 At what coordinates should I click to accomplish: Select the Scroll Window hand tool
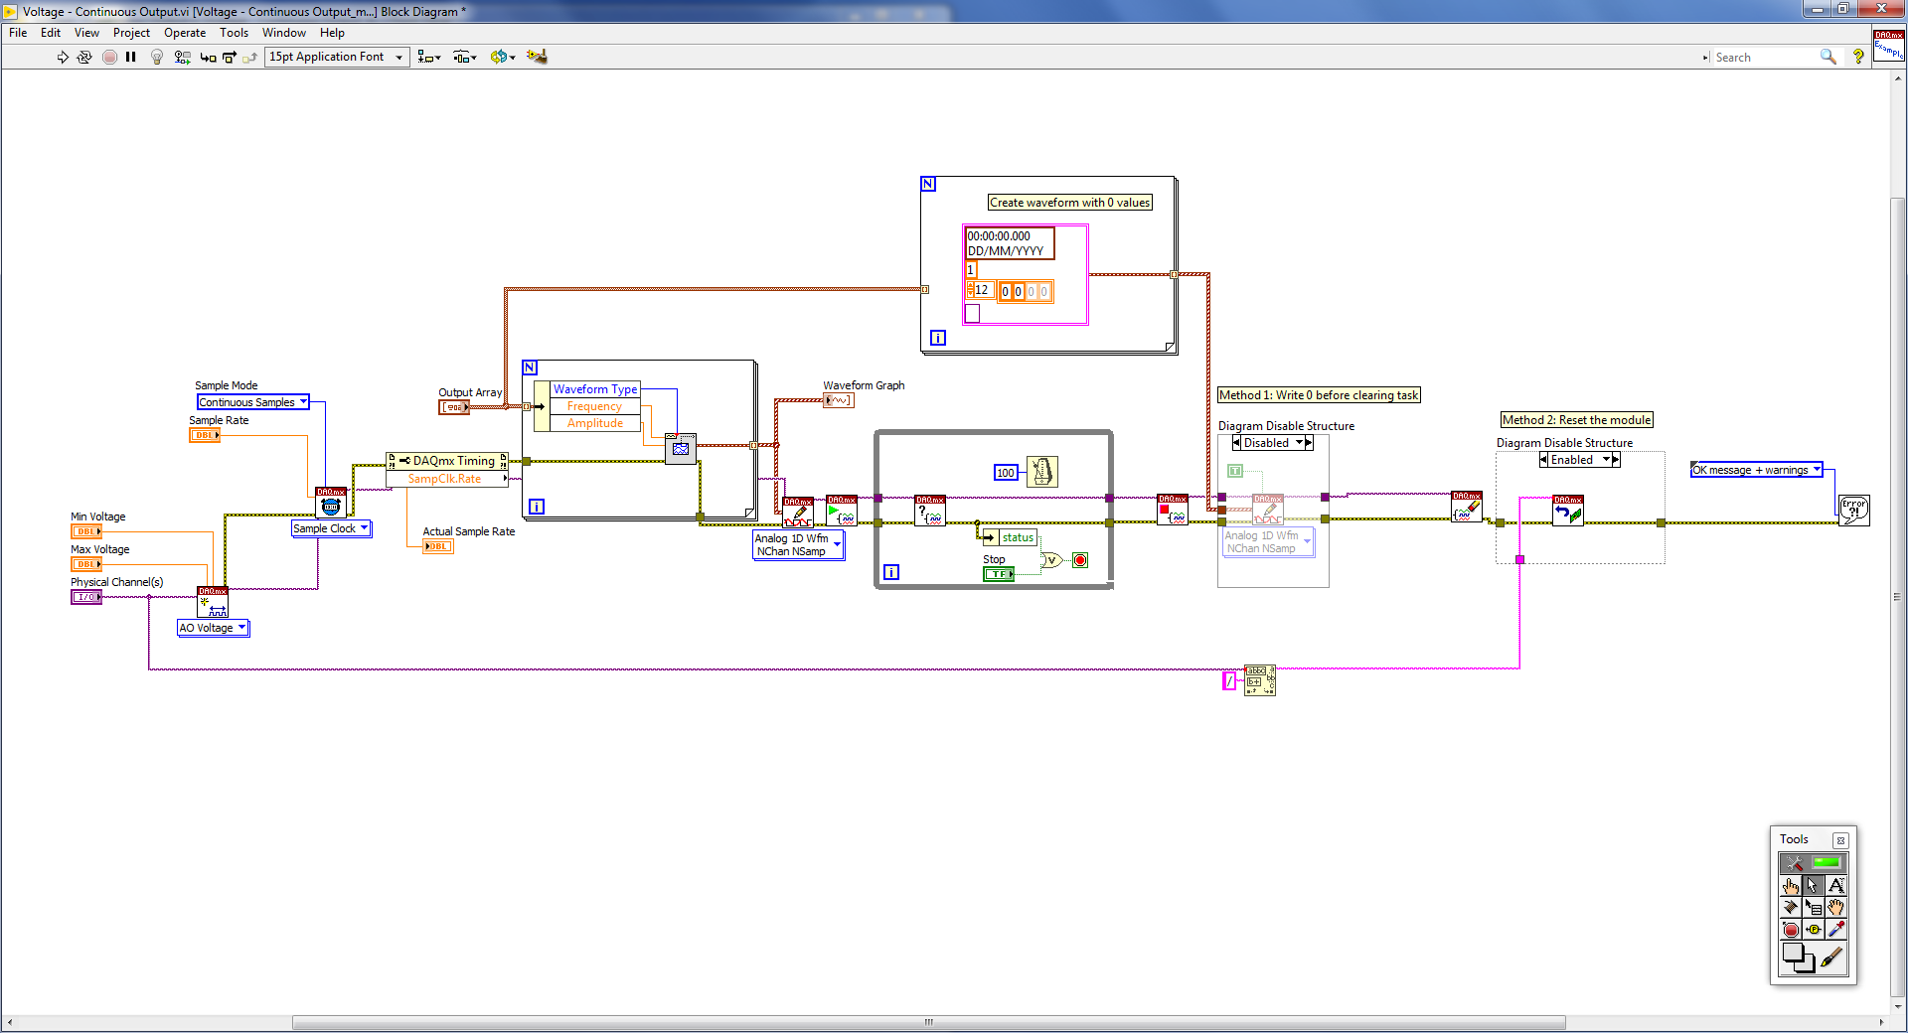point(1836,907)
